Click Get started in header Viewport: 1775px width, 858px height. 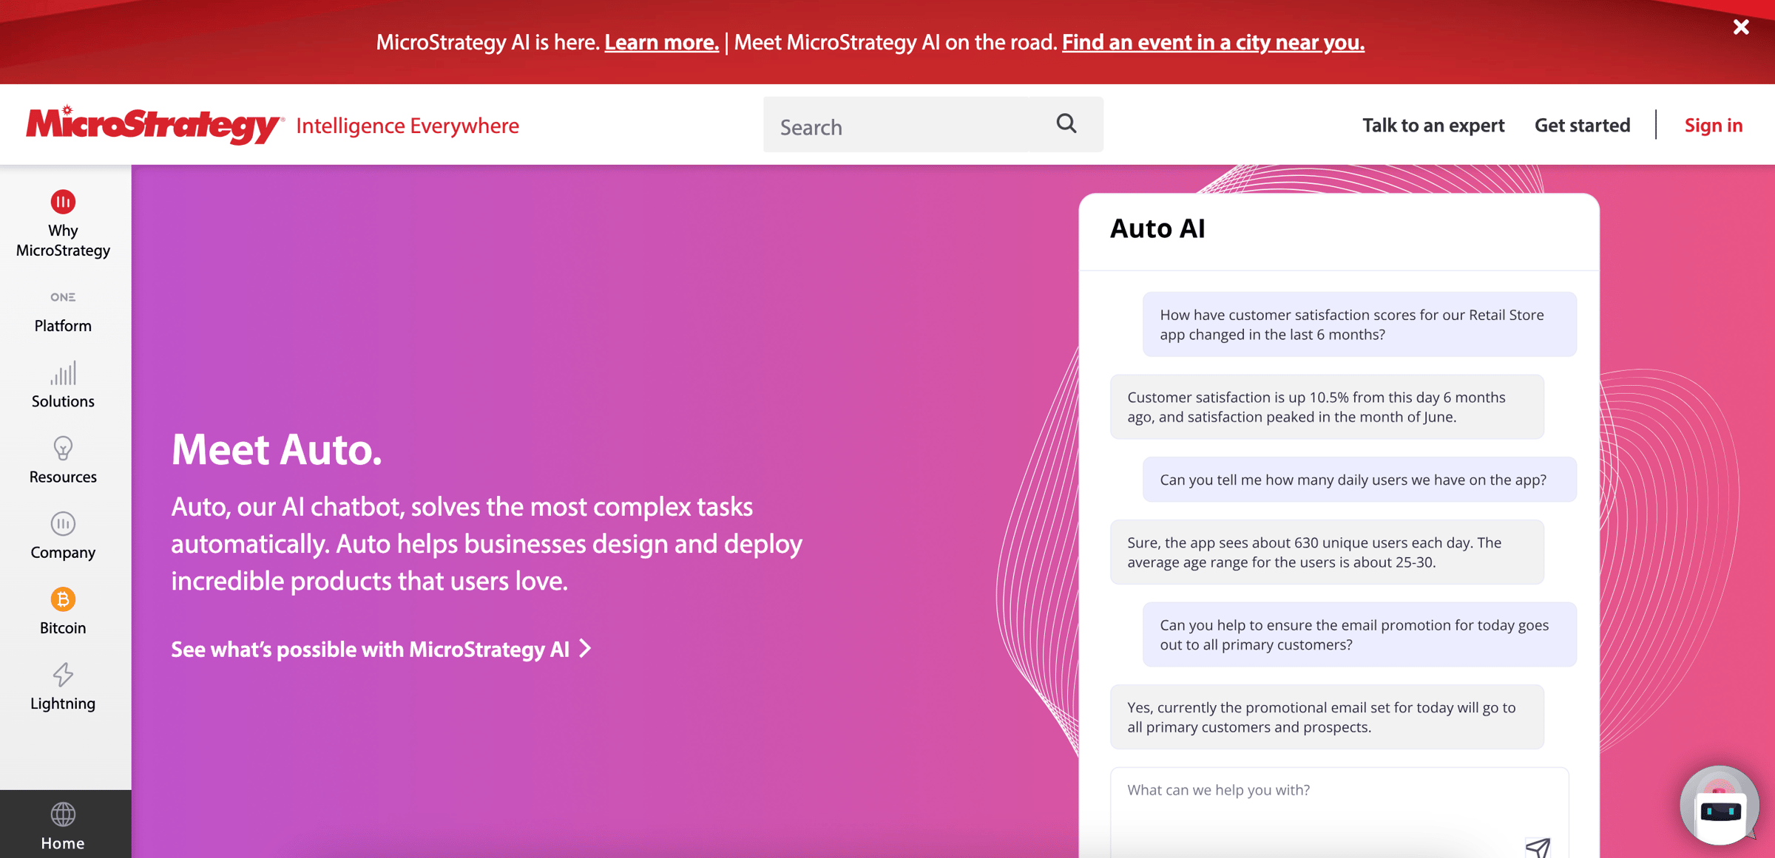click(1582, 125)
